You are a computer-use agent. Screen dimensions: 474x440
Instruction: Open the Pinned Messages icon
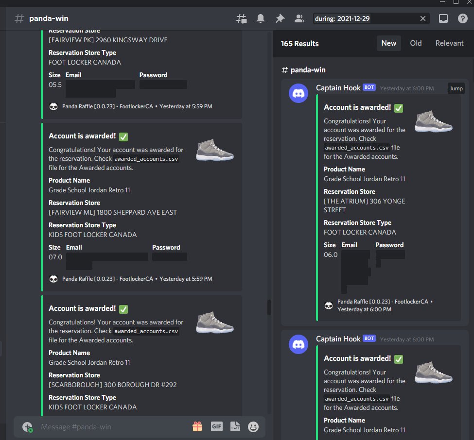280,18
